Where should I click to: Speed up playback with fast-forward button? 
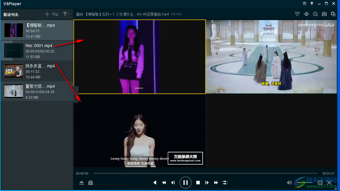(216, 183)
